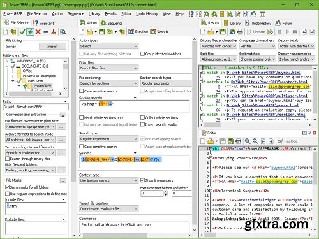Expand the WINDOWS_10 (C:) tree node
This screenshot has height=239, width=319.
tap(7, 61)
